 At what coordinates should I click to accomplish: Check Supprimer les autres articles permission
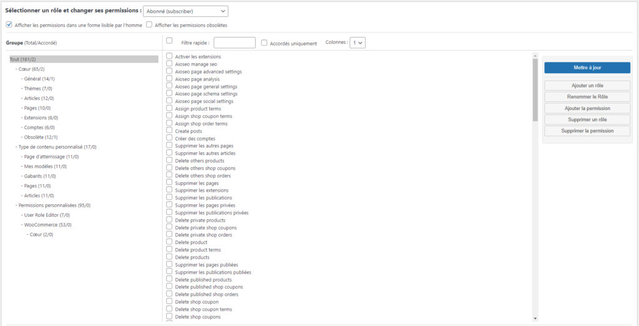(169, 152)
